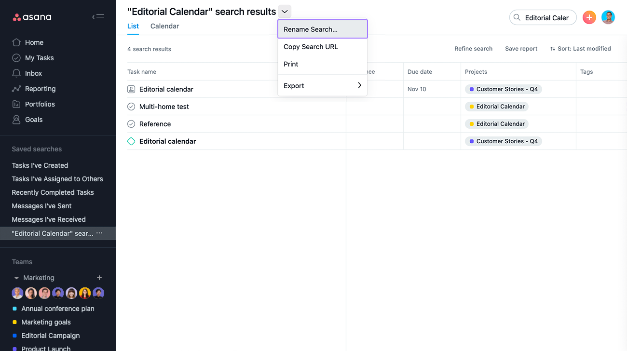Click Customer Stories - Q4 pill on milestone row

pyautogui.click(x=503, y=141)
